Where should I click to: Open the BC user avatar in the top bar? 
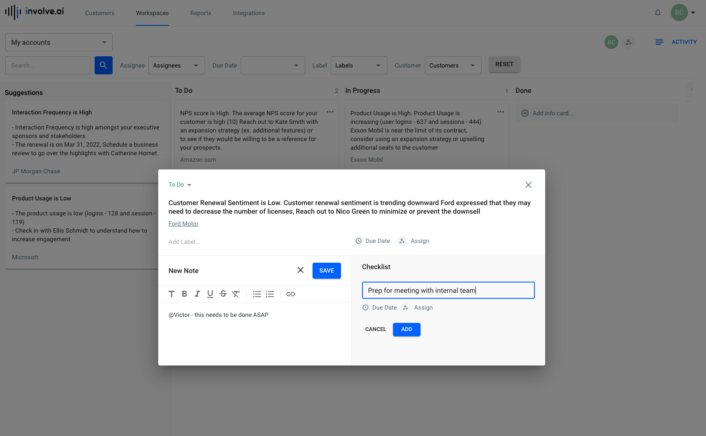click(679, 12)
